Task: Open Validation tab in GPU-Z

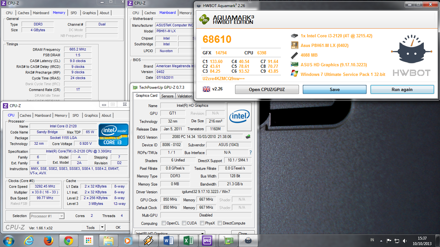Action: point(185,96)
